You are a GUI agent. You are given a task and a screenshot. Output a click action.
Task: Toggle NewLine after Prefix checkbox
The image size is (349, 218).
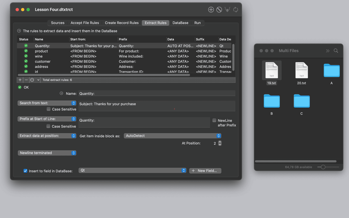[214, 120]
